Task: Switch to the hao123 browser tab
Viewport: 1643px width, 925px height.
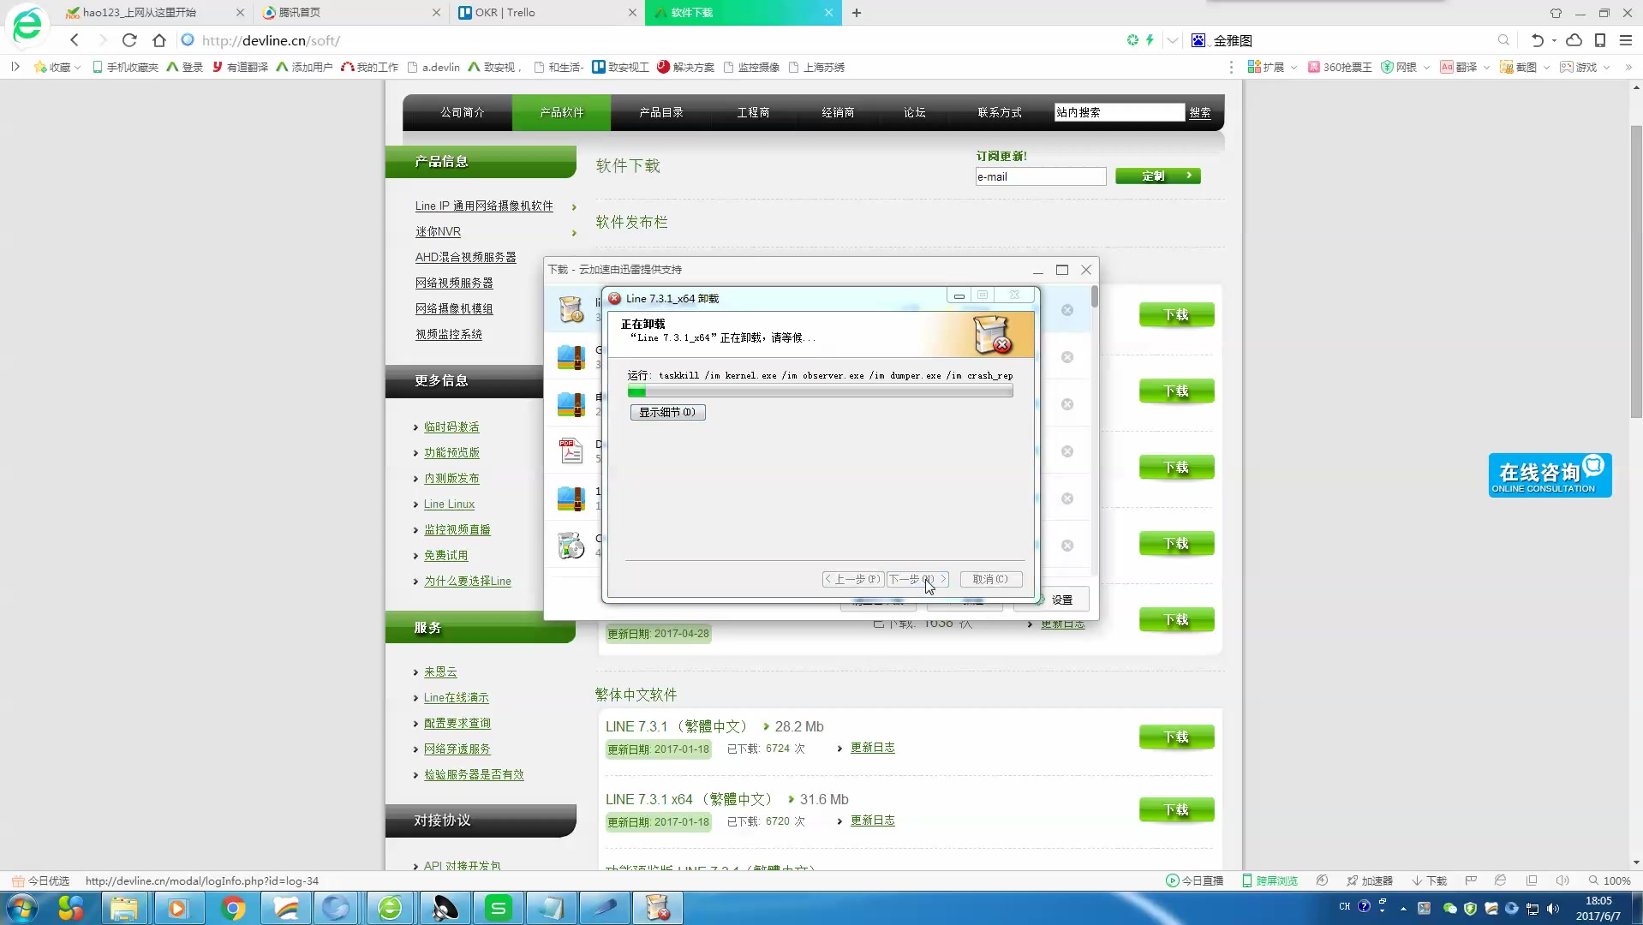Action: click(154, 13)
